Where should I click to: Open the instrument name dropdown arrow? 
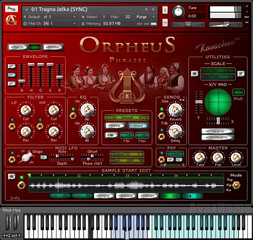[x=26, y=10]
